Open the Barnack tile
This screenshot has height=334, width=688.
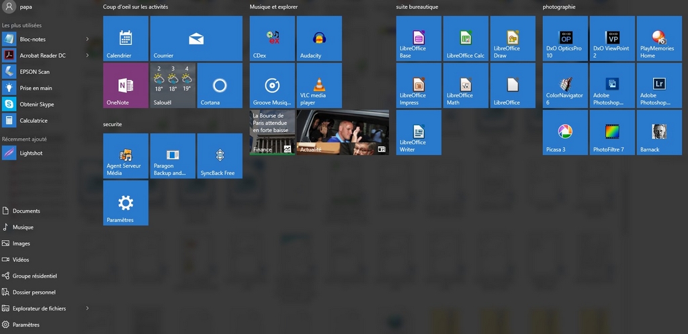coord(660,132)
